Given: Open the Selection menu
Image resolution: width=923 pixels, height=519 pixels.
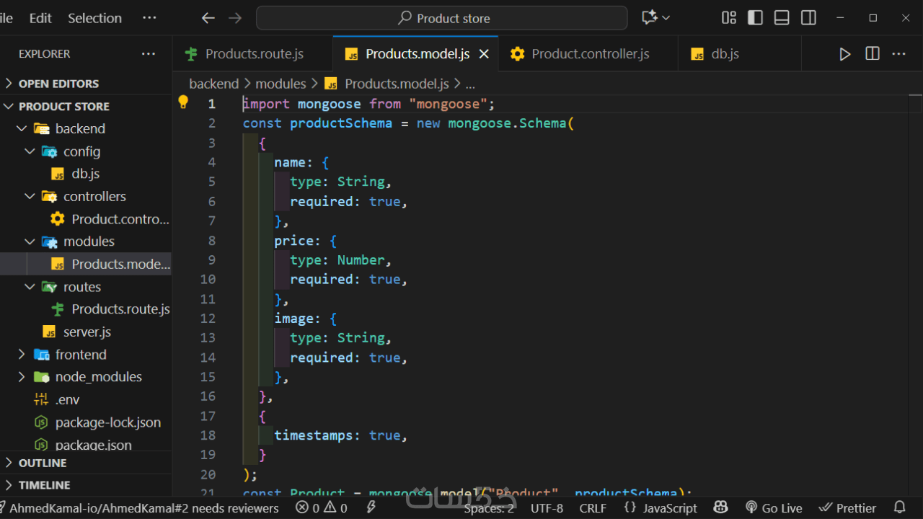Looking at the screenshot, I should click(x=94, y=18).
